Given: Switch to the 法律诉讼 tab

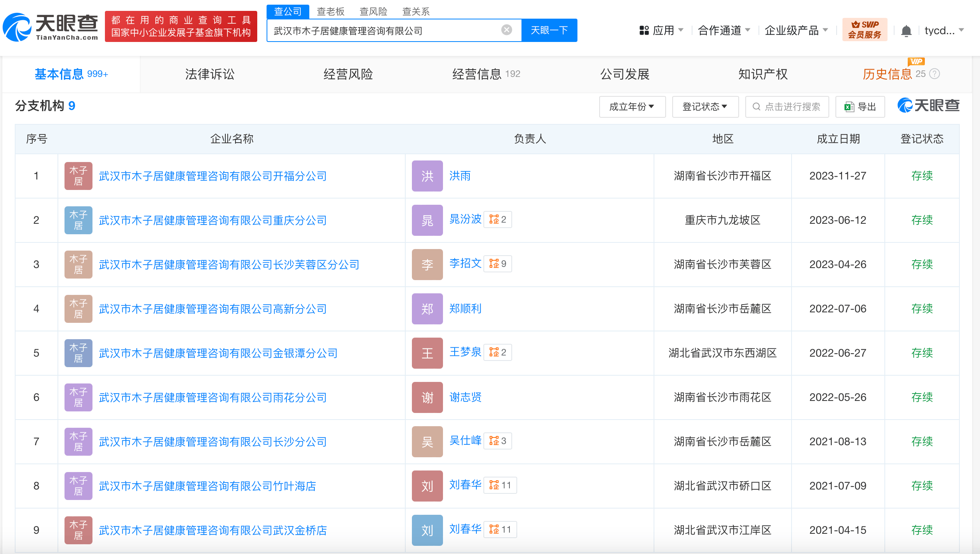Looking at the screenshot, I should click(x=209, y=74).
